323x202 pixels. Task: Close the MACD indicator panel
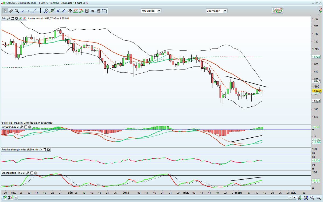pos(30,127)
